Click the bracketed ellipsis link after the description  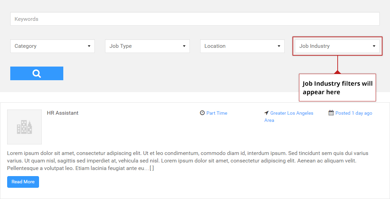[152, 168]
